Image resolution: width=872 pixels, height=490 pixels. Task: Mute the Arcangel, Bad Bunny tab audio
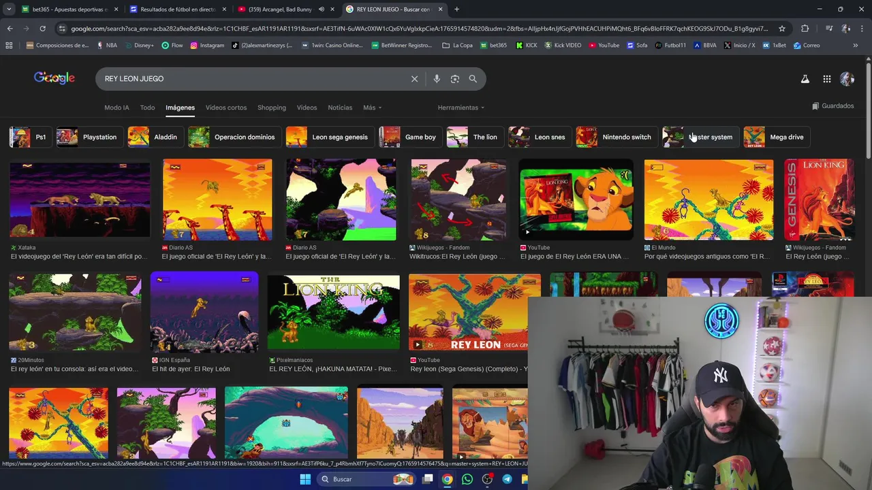(321, 10)
